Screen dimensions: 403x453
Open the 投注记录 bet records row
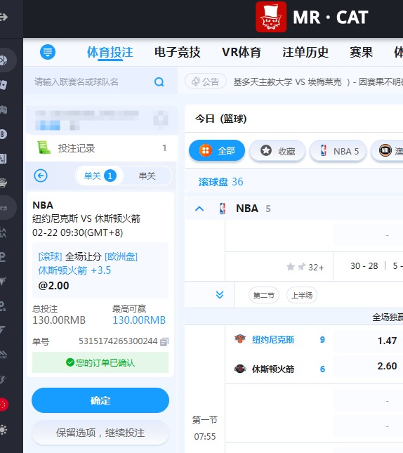coord(102,148)
